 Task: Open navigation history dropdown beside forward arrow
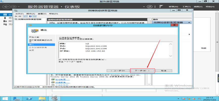tap(19, 7)
